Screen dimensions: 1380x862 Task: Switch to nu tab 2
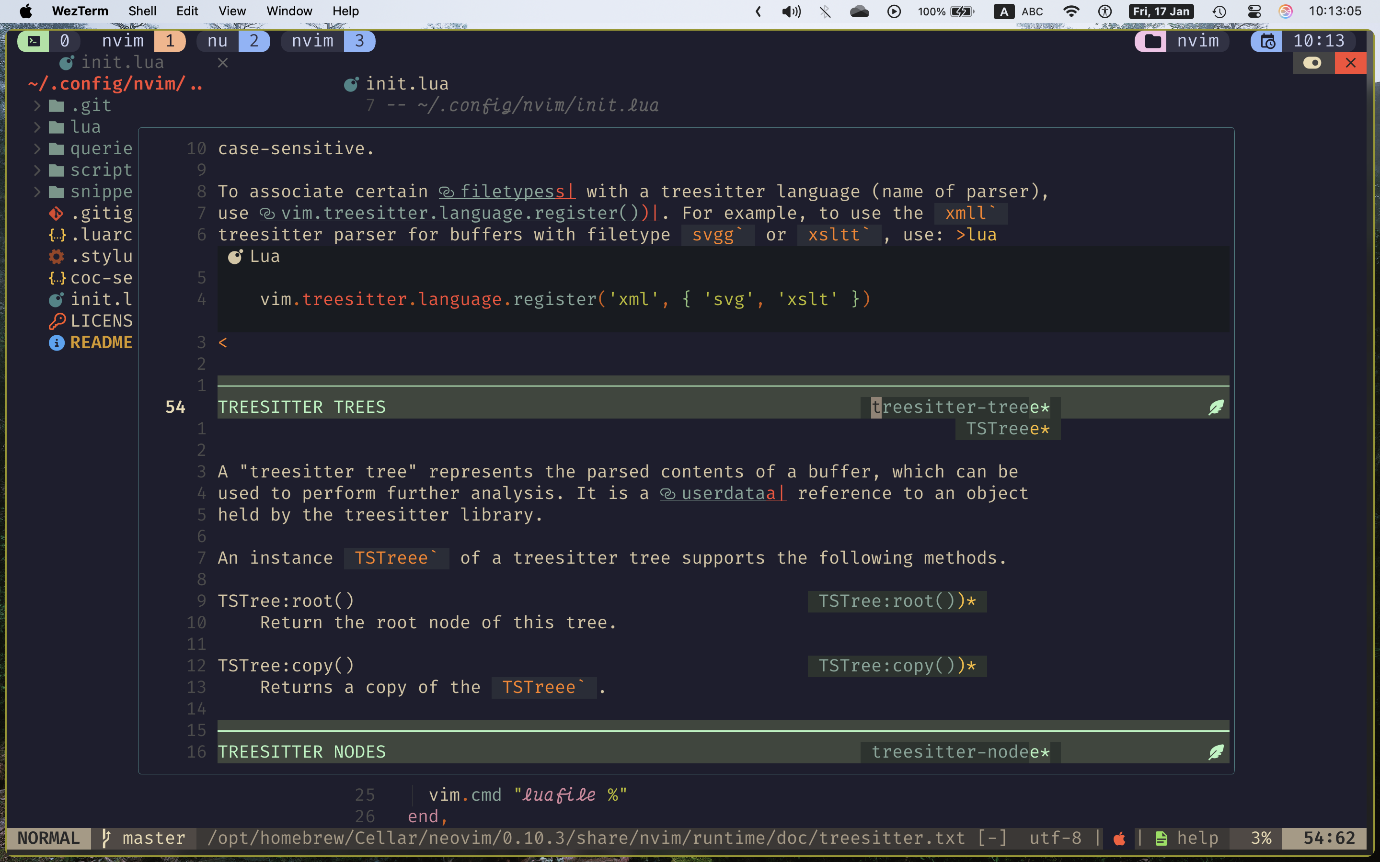(233, 41)
